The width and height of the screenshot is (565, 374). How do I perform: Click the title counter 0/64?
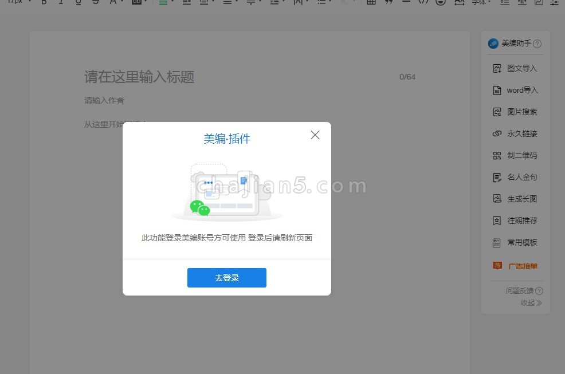[x=407, y=77]
